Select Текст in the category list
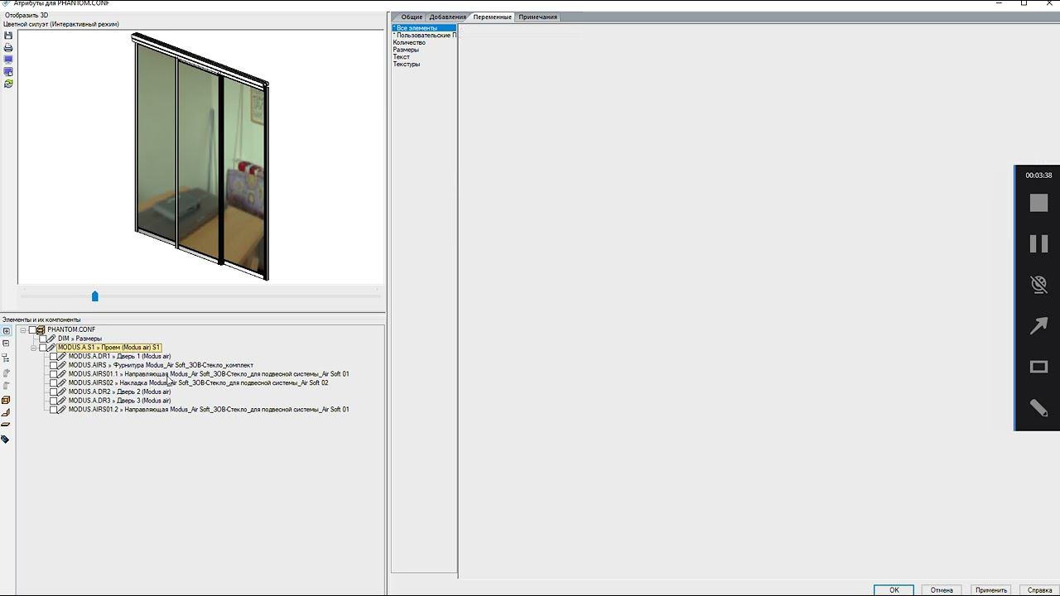 coord(402,57)
